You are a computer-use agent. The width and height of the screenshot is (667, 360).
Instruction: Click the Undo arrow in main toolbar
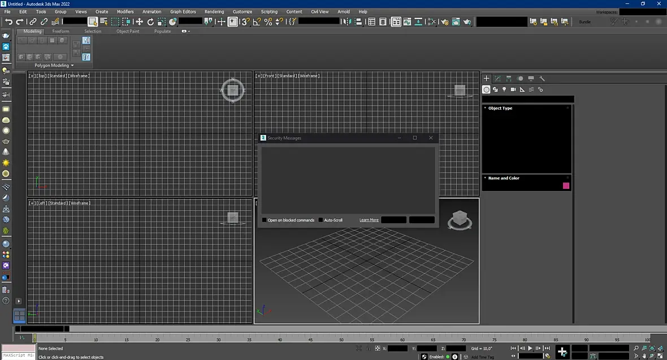tap(8, 21)
